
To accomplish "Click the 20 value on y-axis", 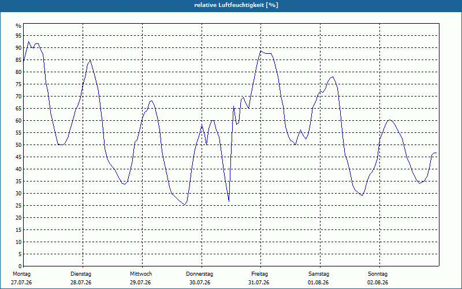I will (x=18, y=218).
